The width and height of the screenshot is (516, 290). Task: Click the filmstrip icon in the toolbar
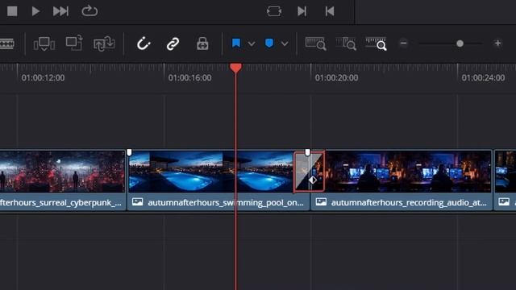(7, 43)
